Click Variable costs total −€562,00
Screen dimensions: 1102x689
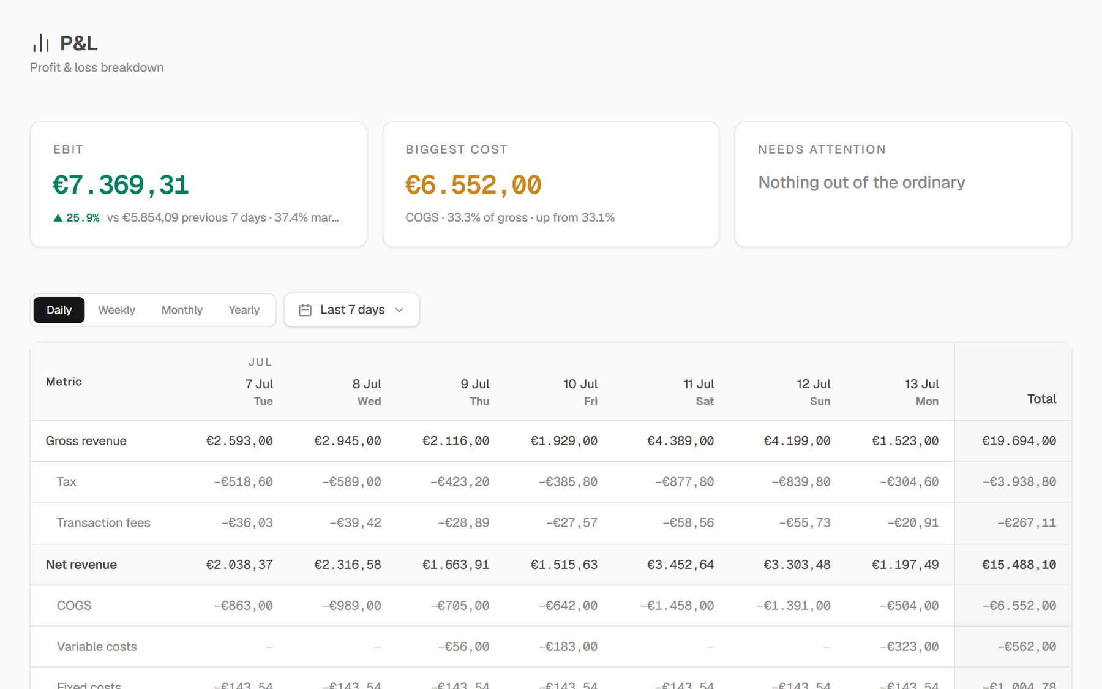(1026, 647)
